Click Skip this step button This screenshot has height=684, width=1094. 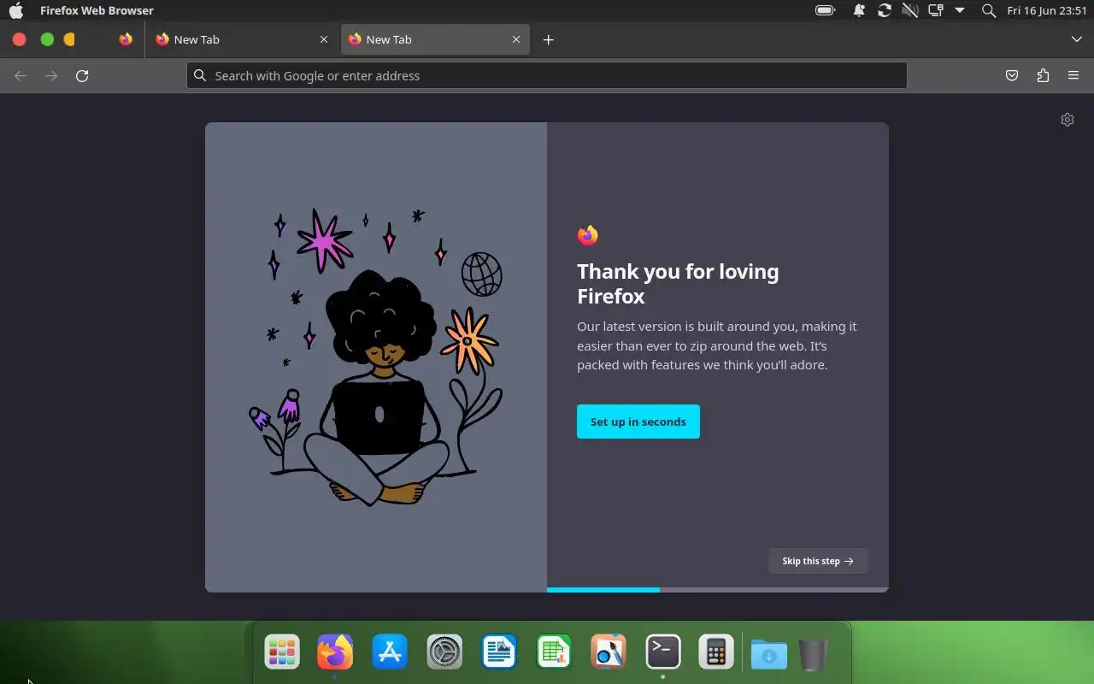click(818, 561)
